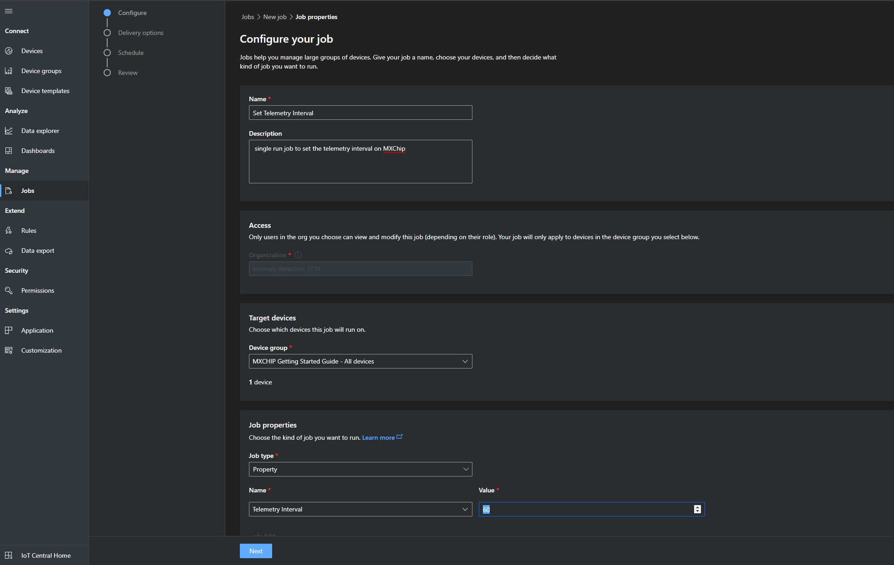Open Permissions page
The image size is (894, 565).
pos(38,290)
